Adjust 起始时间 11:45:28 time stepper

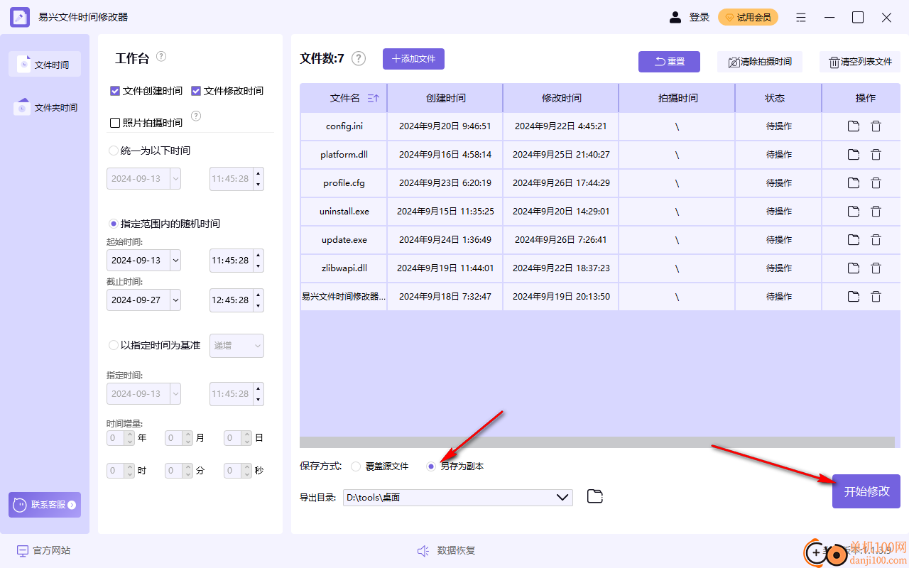pos(258,260)
